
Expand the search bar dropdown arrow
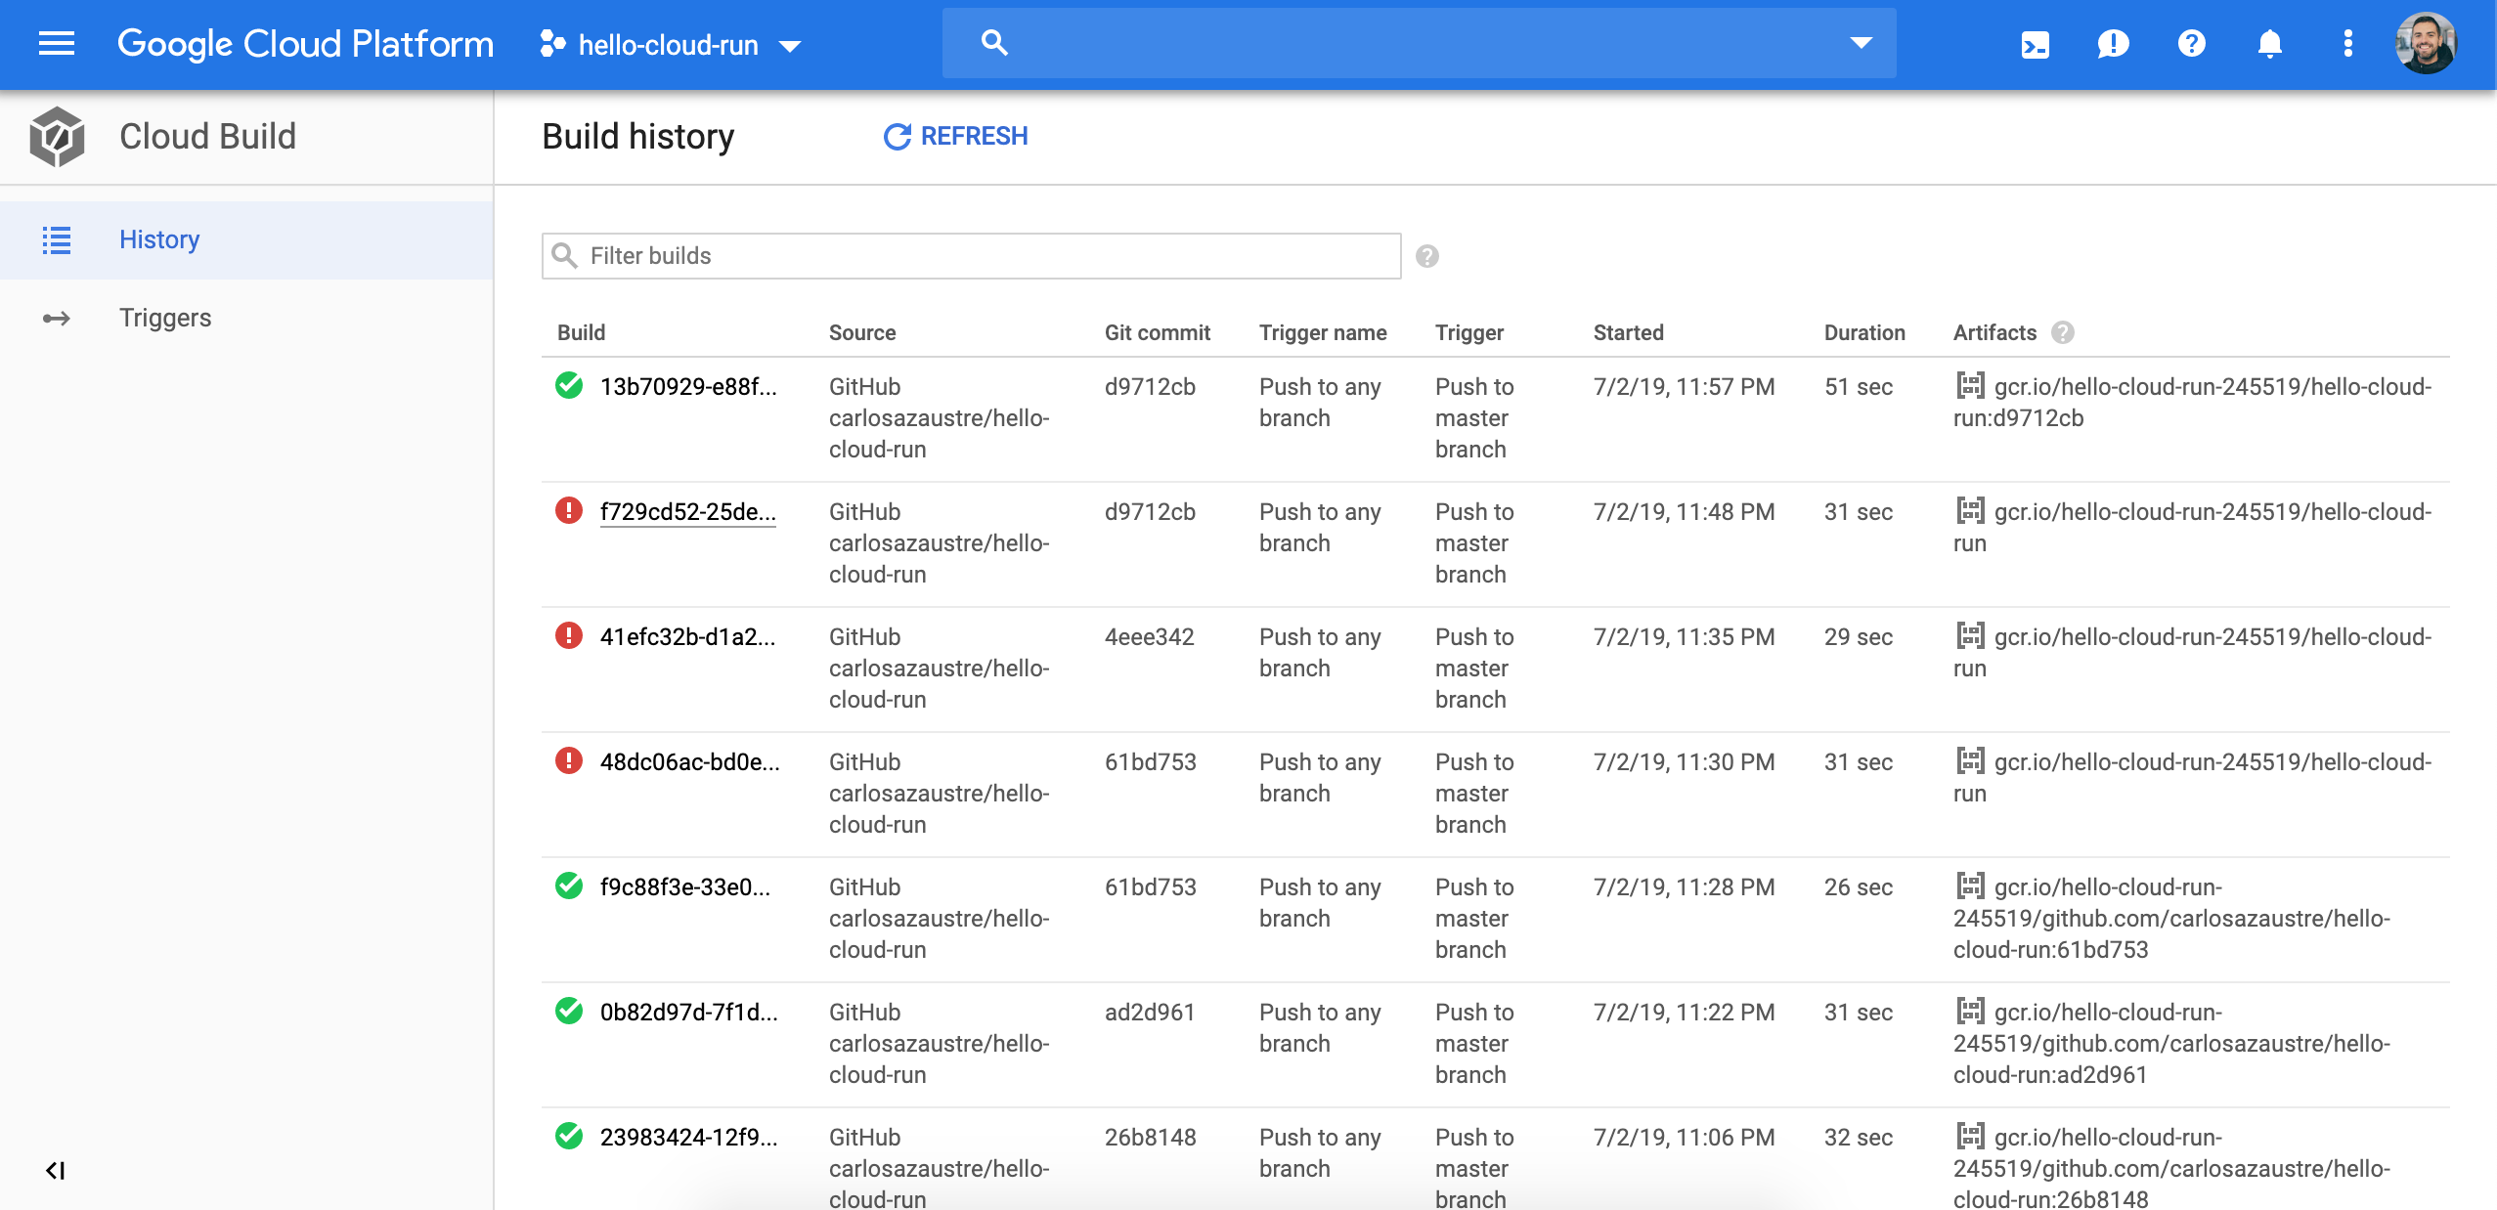click(1862, 43)
